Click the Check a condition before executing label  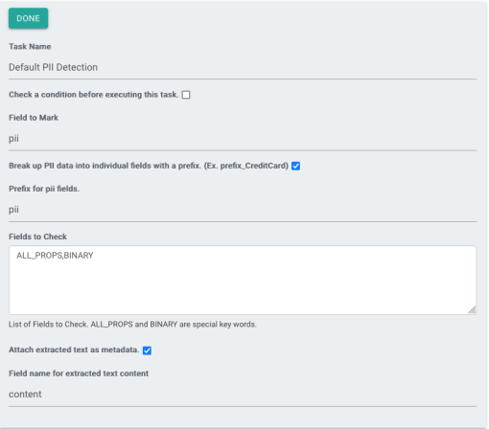click(93, 95)
